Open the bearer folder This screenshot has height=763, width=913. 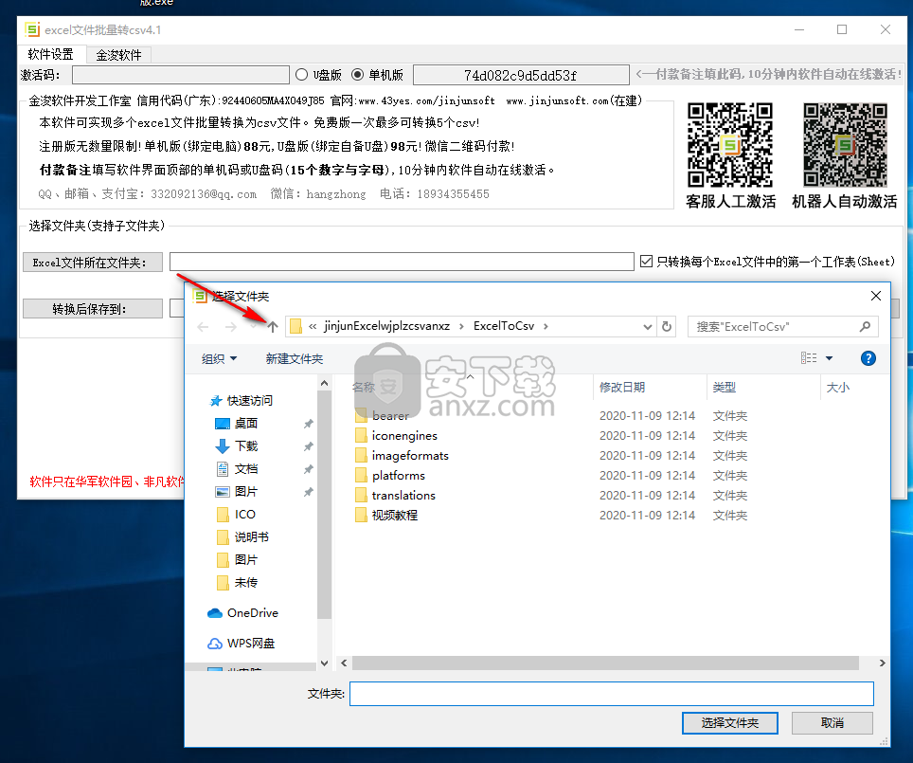tap(390, 415)
